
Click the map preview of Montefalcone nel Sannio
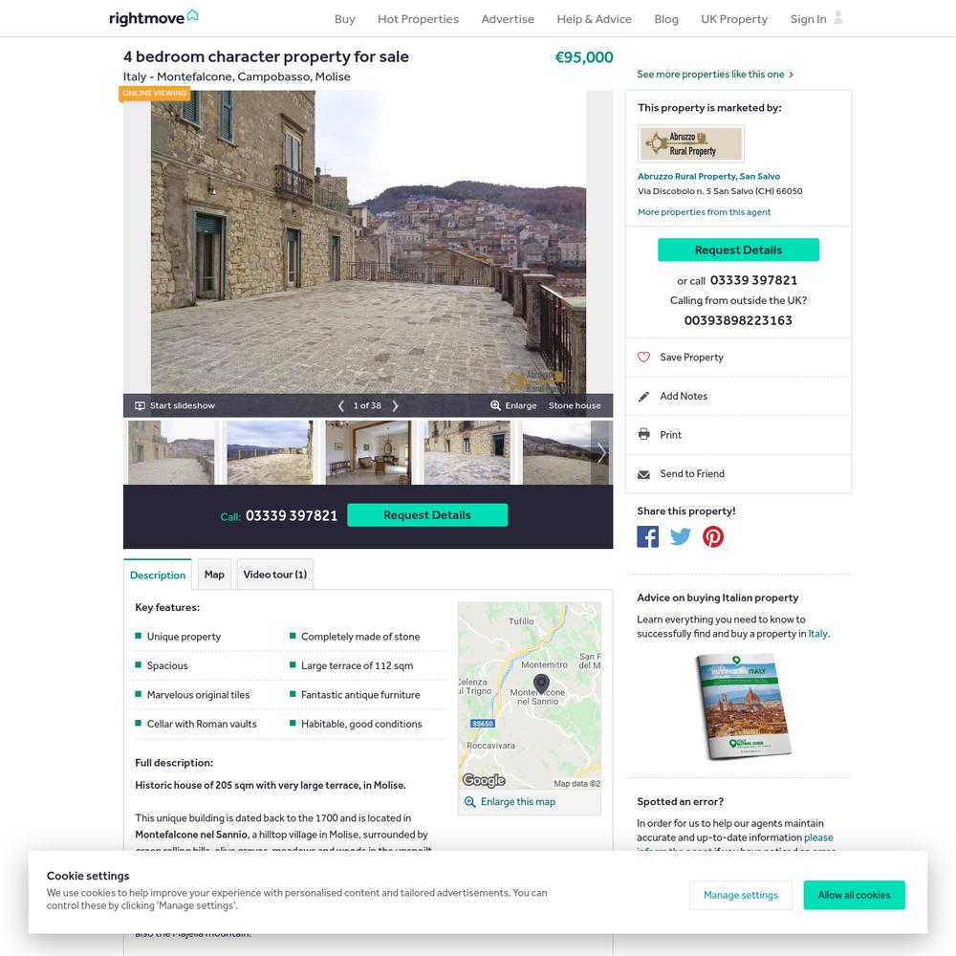coord(530,696)
